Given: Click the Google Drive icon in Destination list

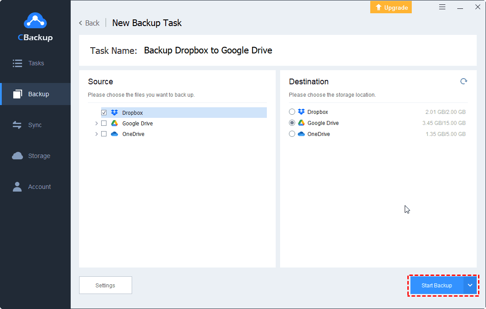Looking at the screenshot, I should (301, 123).
